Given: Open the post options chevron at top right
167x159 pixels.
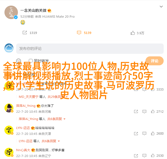Looking at the screenshot, I should (x=161, y=7).
